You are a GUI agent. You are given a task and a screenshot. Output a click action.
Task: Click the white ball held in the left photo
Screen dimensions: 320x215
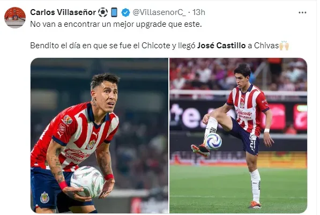(87, 182)
